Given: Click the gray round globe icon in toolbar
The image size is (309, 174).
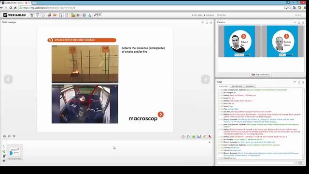Looking at the screenshot, I should point(84,15).
